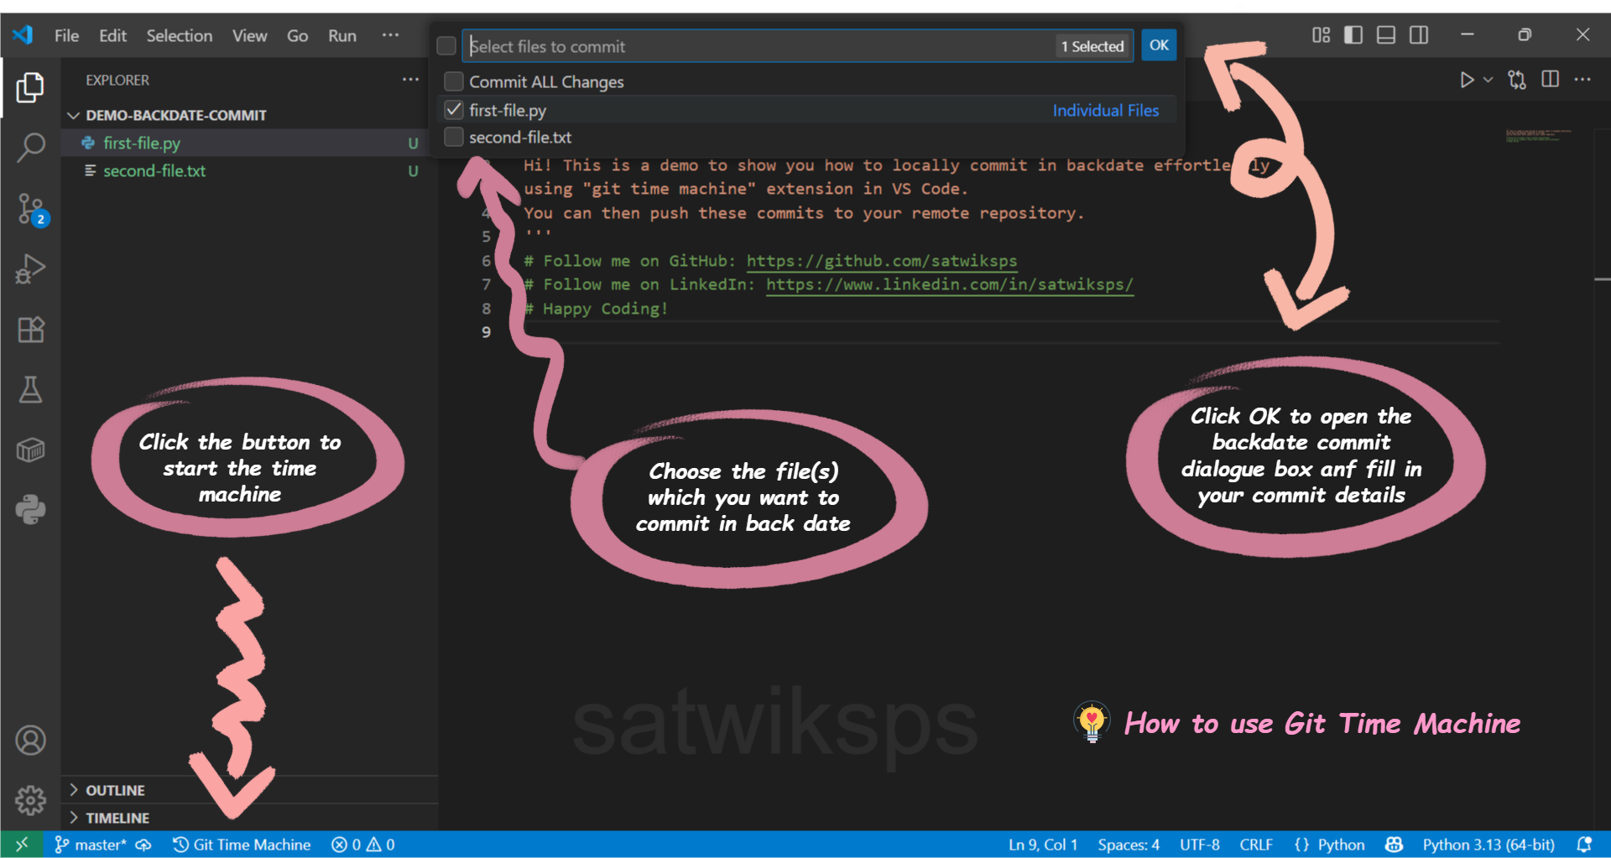Viewport: 1611px width, 858px height.
Task: Open Problems errors and warnings counter
Action: 363,845
